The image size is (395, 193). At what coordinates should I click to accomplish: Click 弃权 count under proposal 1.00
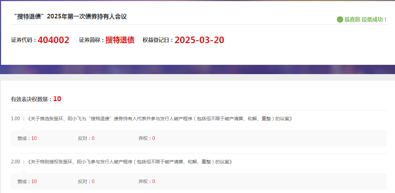click(154, 138)
